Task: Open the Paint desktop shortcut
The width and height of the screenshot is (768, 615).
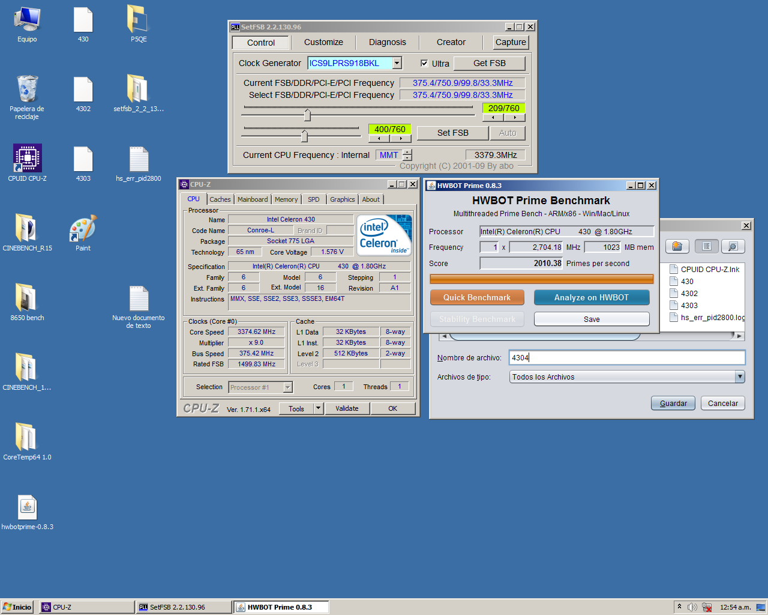Action: point(83,233)
